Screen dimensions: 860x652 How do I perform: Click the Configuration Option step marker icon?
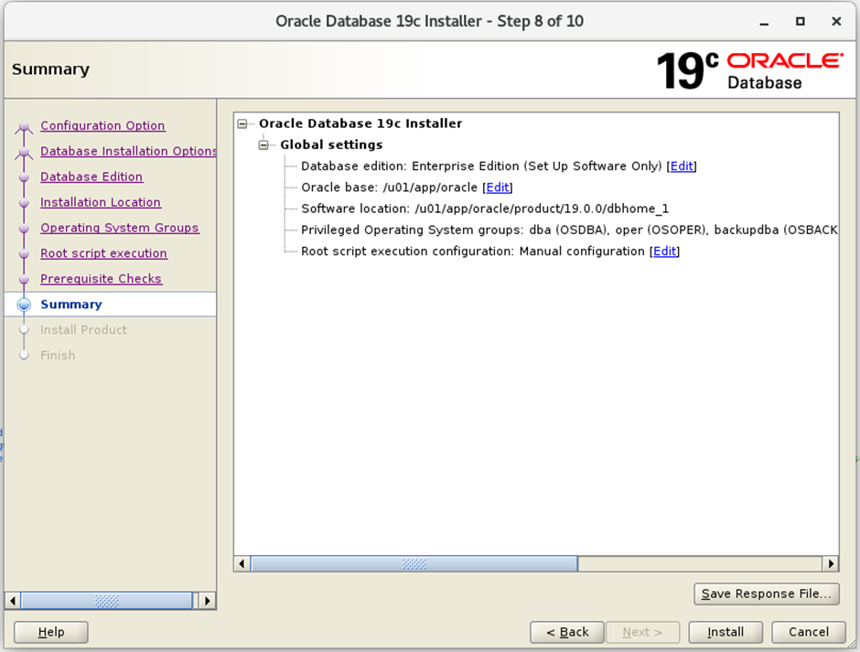click(24, 128)
